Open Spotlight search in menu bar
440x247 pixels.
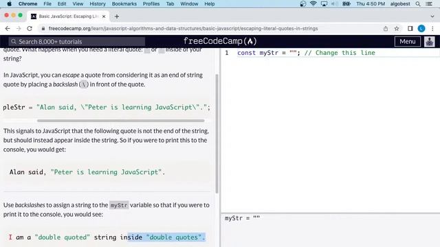click(x=418, y=3)
